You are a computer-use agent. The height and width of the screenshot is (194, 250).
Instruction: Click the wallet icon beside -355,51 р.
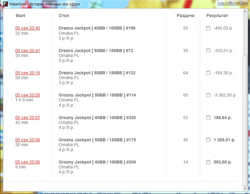[208, 51]
